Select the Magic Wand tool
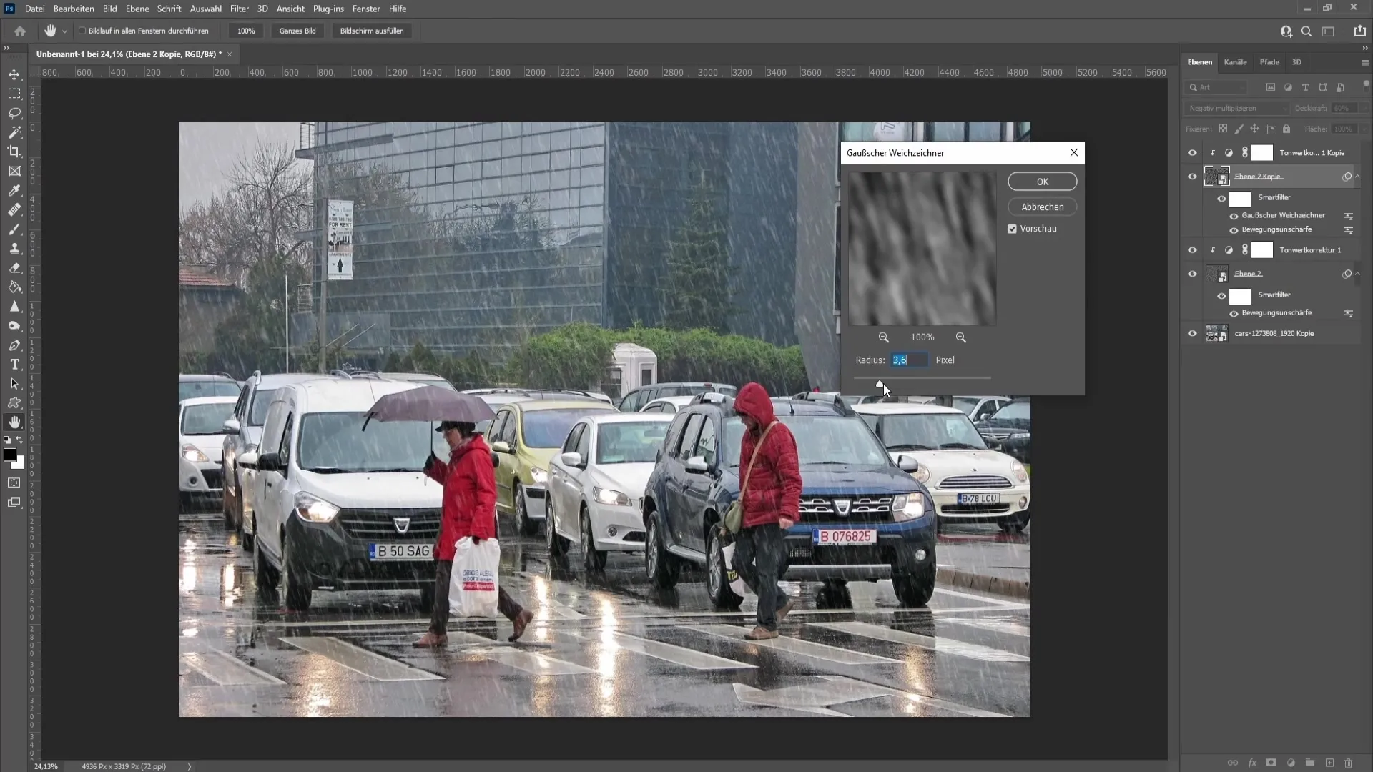Image resolution: width=1373 pixels, height=772 pixels. click(x=14, y=132)
